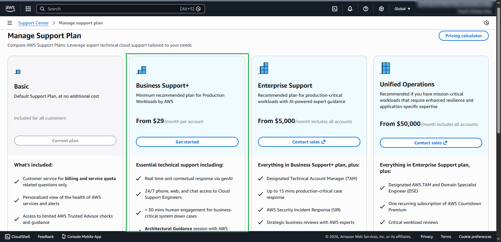The image size is (501, 242).
Task: Click 'Manage Support Plan' page title
Action: (44, 36)
